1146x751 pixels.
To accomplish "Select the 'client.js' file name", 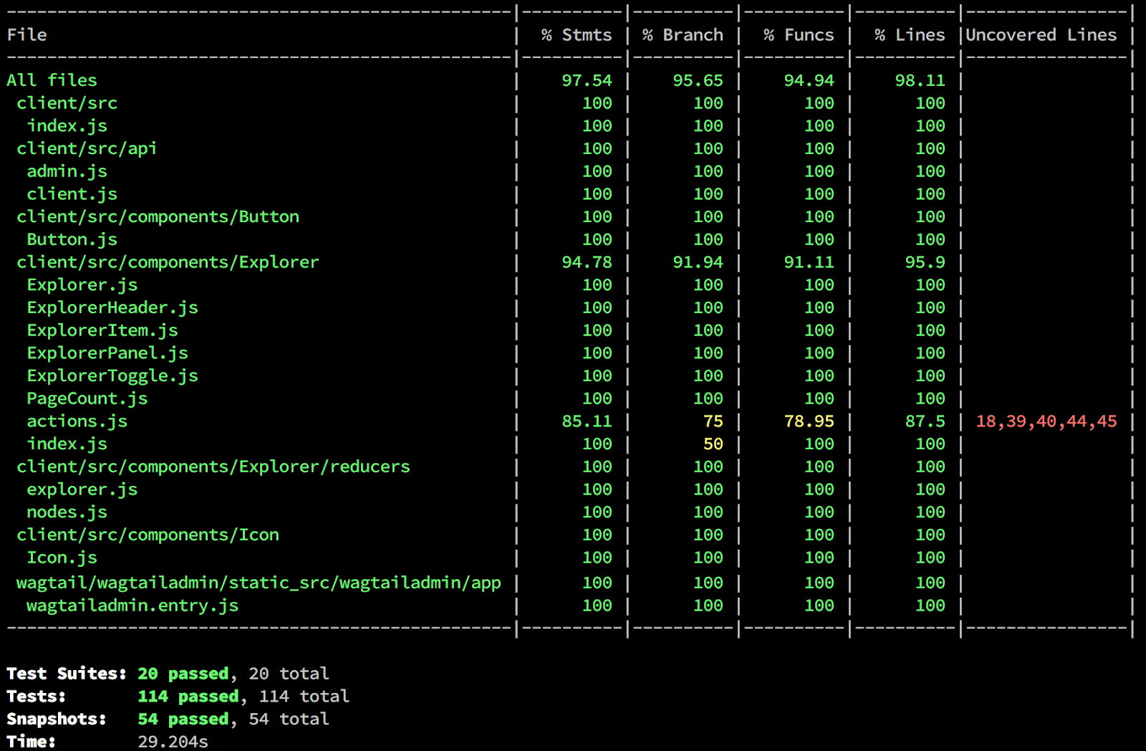I will (72, 194).
